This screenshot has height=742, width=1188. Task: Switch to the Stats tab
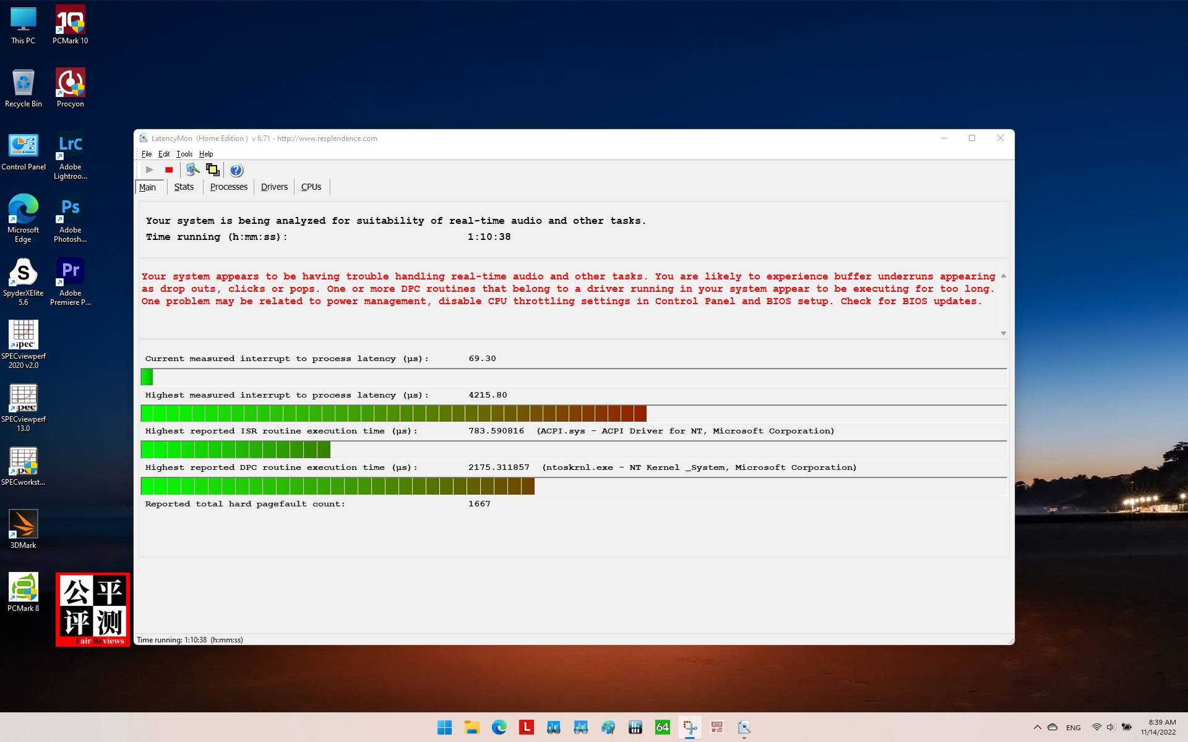coord(184,187)
